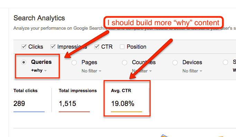Select the Pages radio button
This screenshot has width=236, height=137.
(74, 62)
